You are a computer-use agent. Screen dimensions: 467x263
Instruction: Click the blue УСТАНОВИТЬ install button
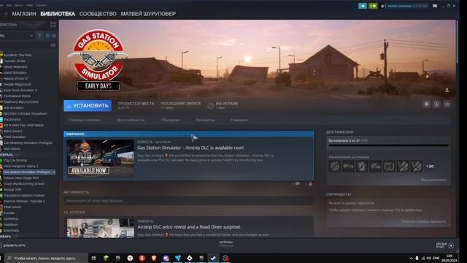88,105
